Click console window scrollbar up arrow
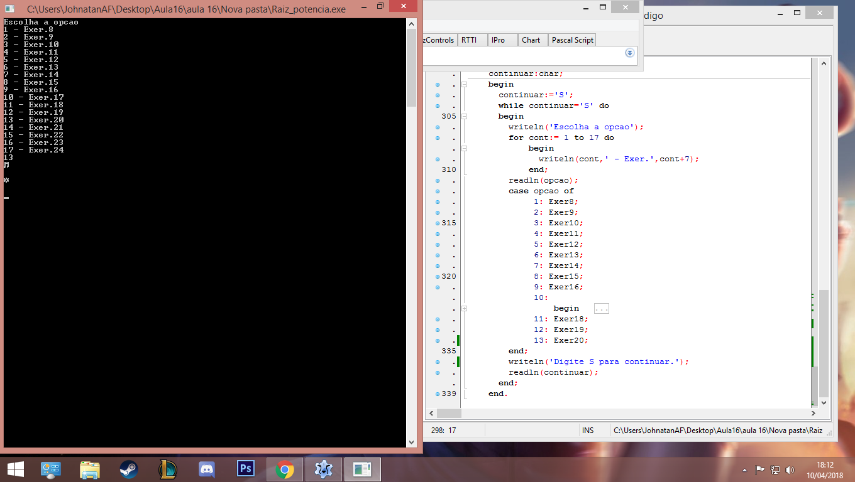This screenshot has height=482, width=855. [x=412, y=24]
